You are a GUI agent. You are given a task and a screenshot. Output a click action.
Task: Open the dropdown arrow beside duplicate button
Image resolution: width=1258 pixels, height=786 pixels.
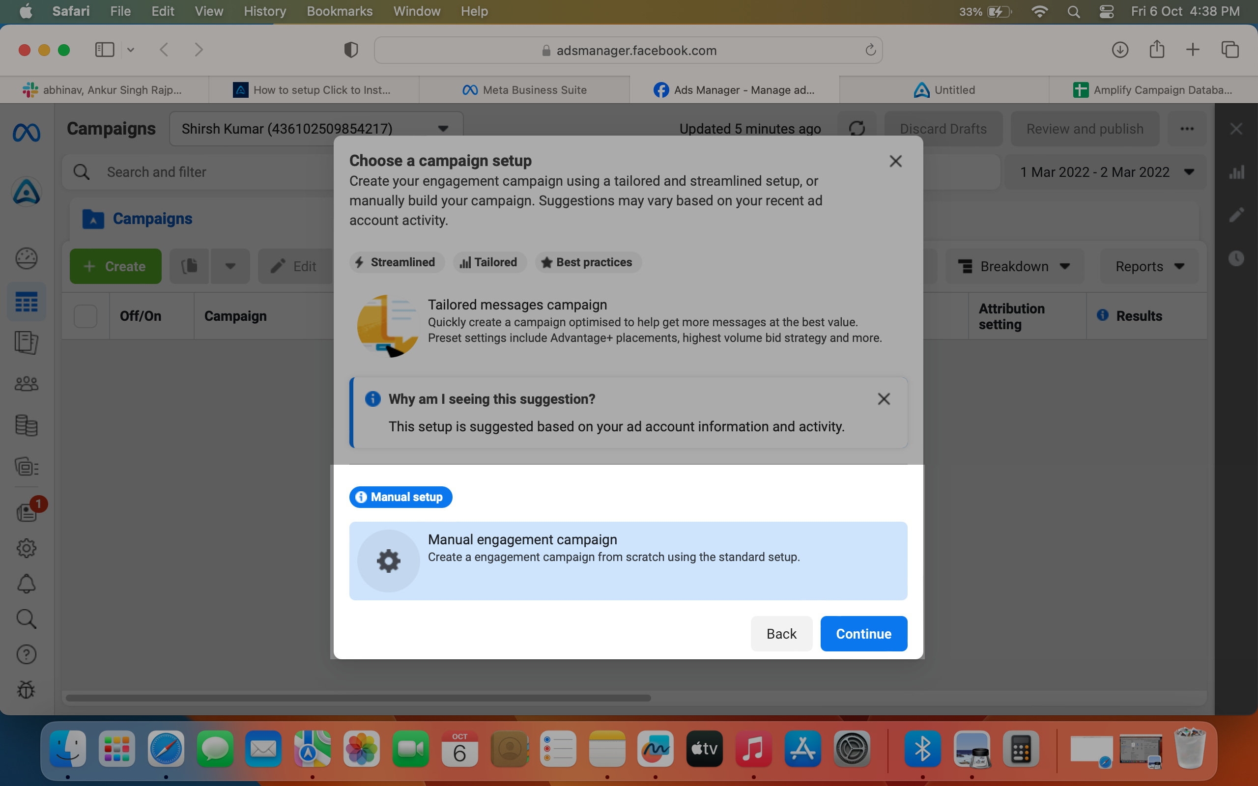pyautogui.click(x=230, y=266)
